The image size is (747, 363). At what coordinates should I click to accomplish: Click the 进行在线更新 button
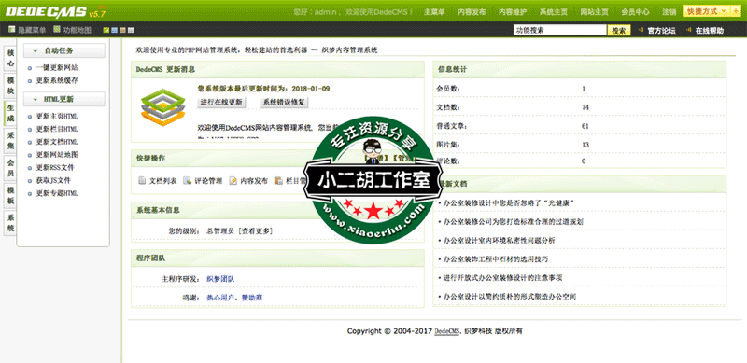point(221,102)
